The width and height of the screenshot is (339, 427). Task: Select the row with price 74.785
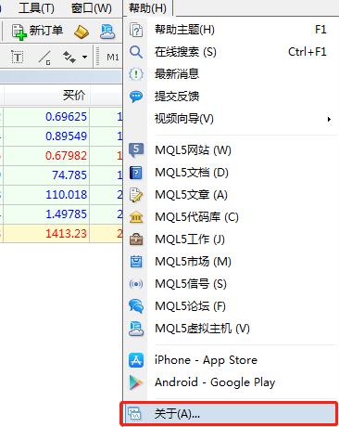click(x=61, y=175)
